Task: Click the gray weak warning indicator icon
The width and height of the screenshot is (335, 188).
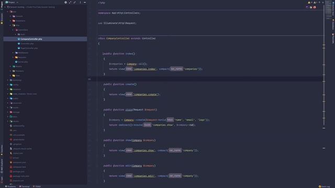Action: 315,3
